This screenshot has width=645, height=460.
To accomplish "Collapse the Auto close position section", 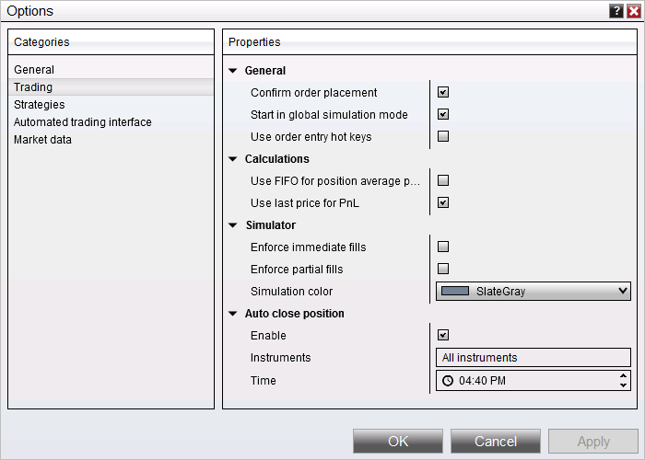I will pyautogui.click(x=233, y=314).
